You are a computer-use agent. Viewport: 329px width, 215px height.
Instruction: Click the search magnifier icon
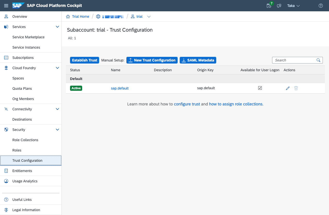coord(318,60)
